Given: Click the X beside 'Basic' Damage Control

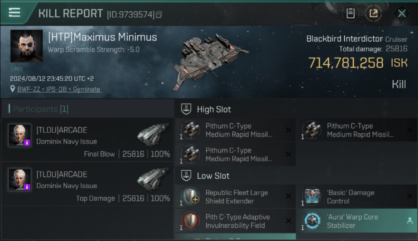Looking at the screenshot, I should tap(410, 196).
